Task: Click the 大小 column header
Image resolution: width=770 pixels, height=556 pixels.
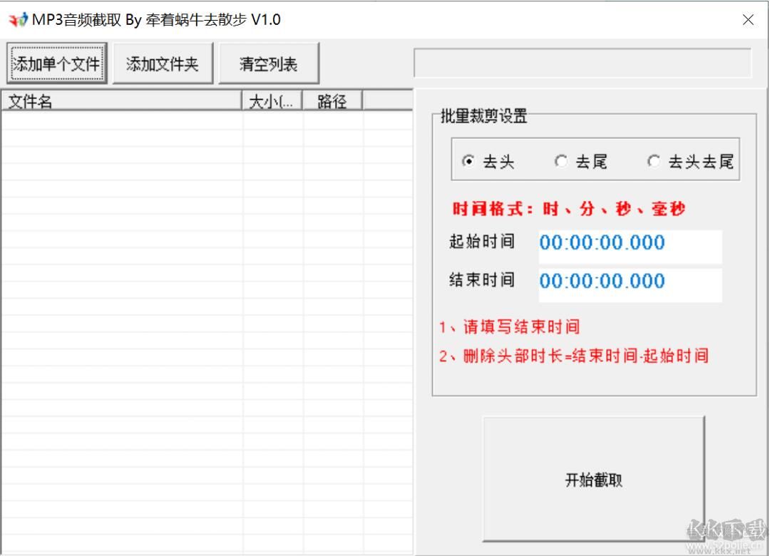Action: tap(272, 101)
